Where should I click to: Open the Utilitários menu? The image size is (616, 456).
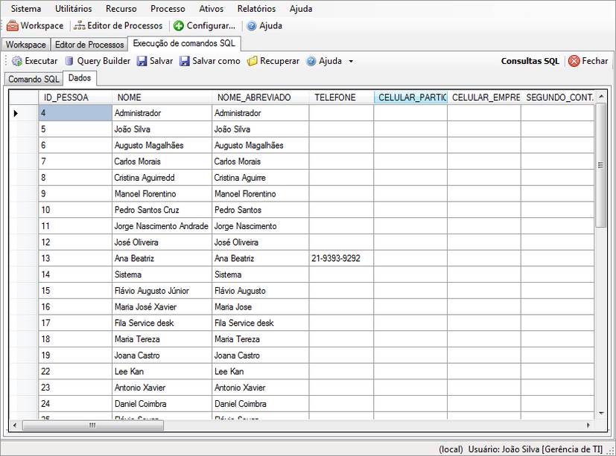74,9
